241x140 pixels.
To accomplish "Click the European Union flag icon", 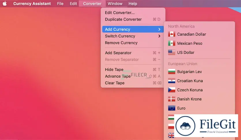I will pyautogui.click(x=172, y=108).
